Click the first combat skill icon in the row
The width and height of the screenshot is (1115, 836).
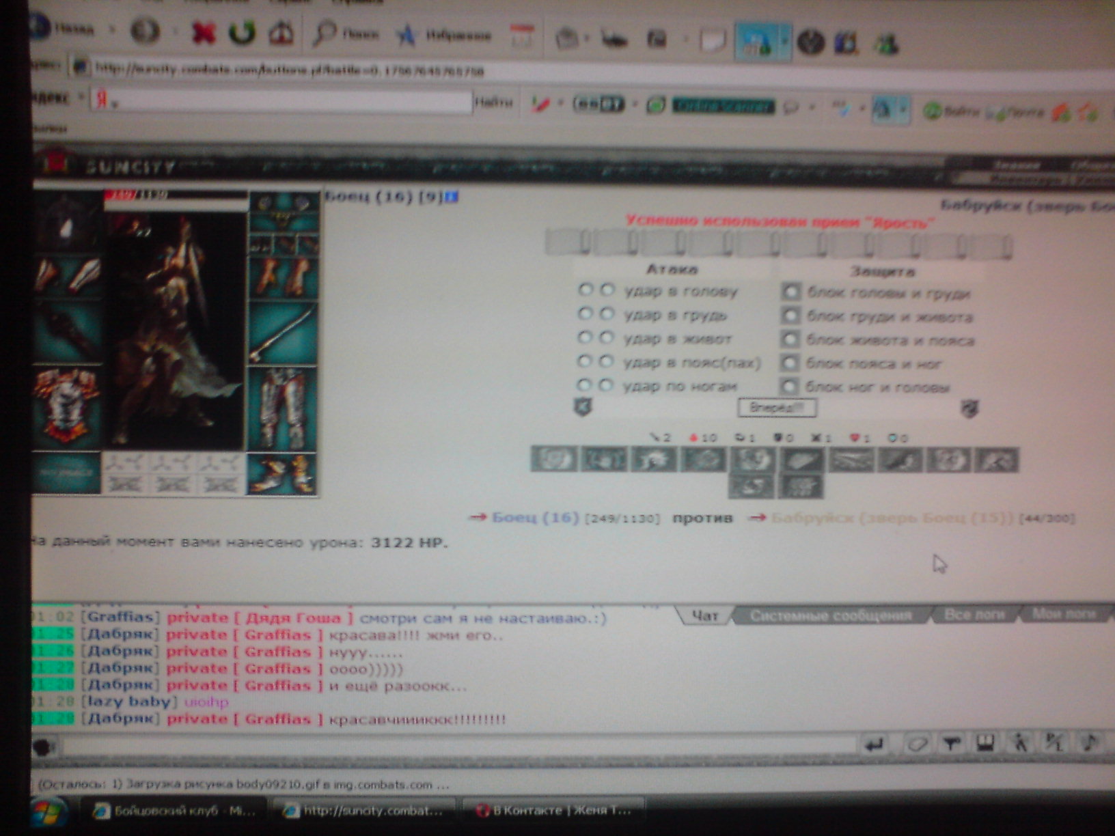(554, 459)
